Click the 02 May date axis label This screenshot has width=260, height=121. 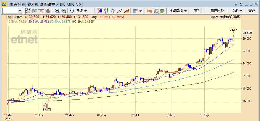pyautogui.click(x=70, y=115)
